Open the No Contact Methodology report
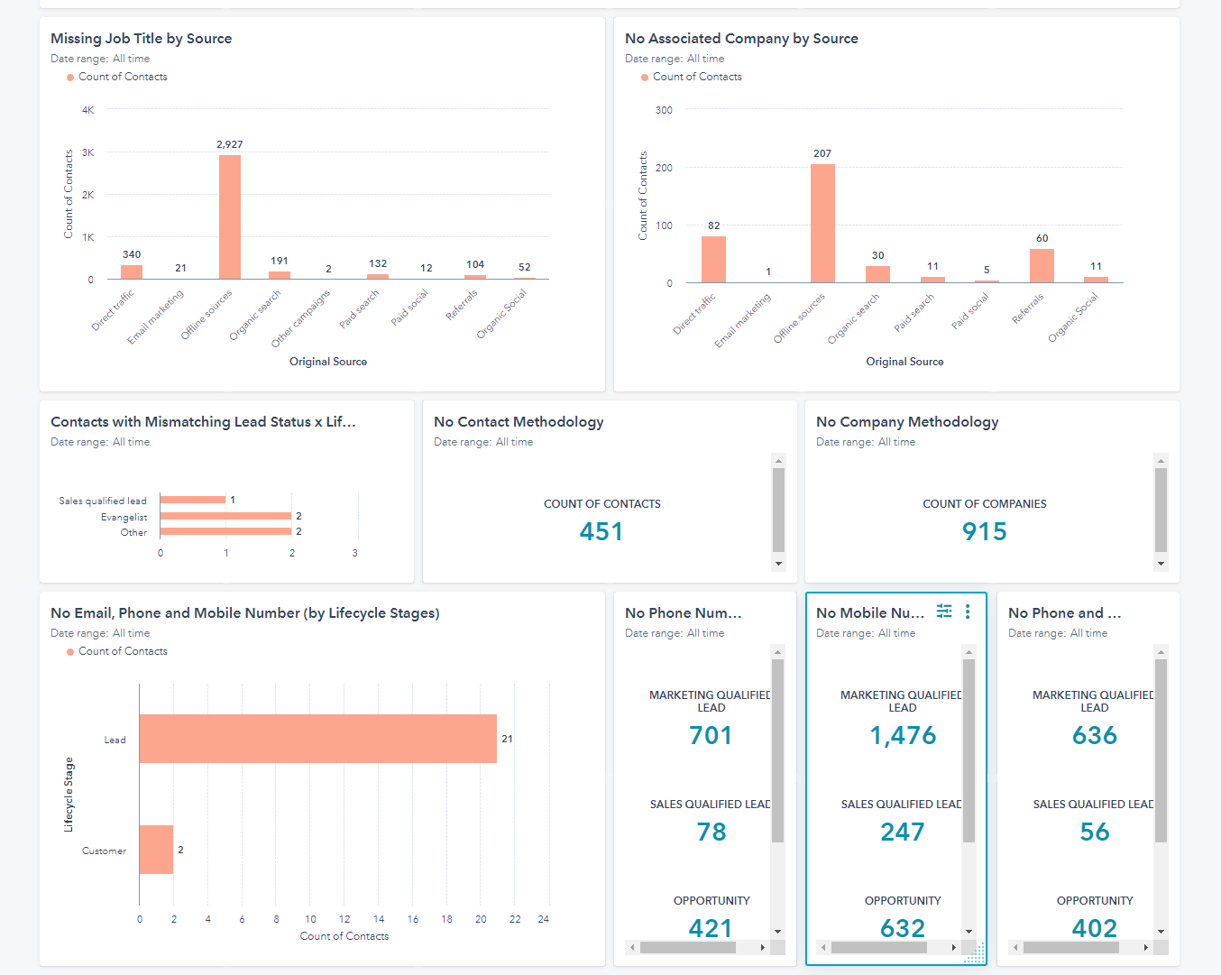1221x975 pixels. coord(519,421)
